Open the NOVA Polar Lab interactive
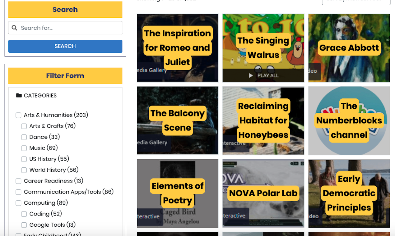 tap(263, 193)
